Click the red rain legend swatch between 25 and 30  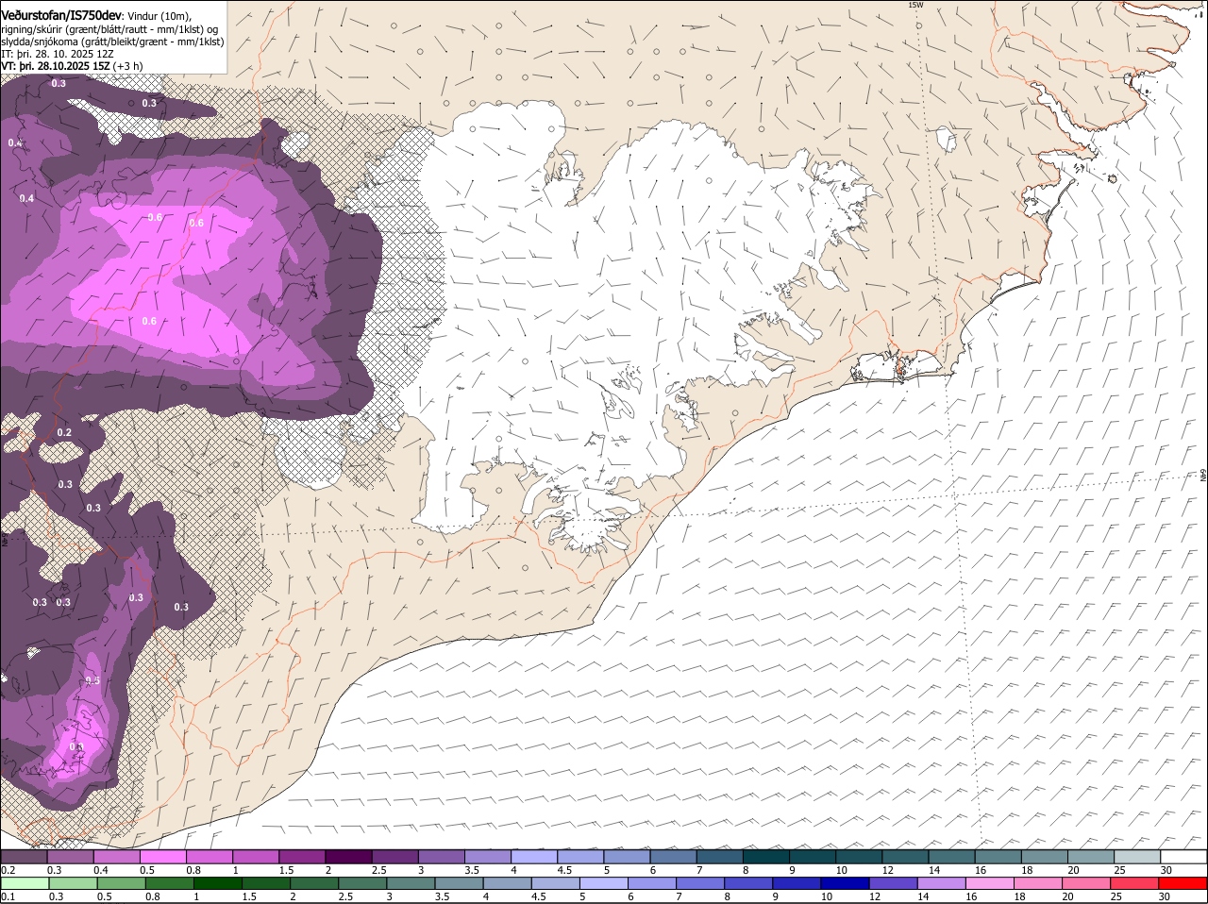pos(1136,884)
